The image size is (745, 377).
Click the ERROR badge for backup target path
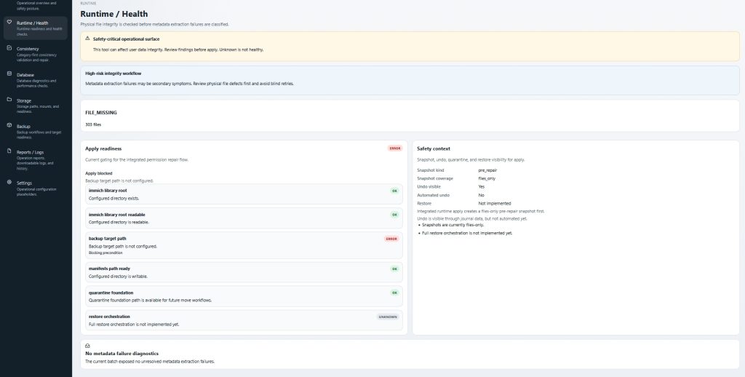[x=391, y=239]
